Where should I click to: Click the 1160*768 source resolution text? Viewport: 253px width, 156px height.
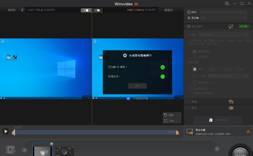pos(34,10)
